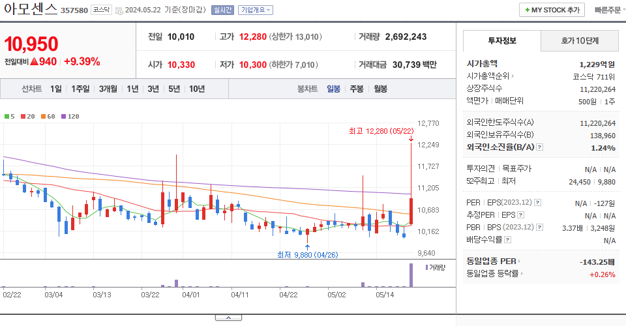Click 전일 value 10,010
This screenshot has width=626, height=326.
pos(181,37)
